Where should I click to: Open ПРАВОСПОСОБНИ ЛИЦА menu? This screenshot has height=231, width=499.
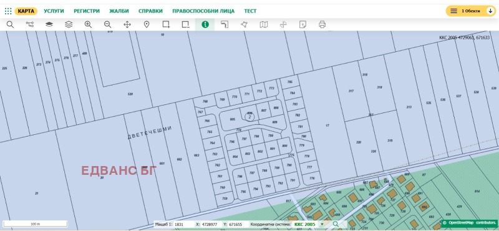[203, 11]
